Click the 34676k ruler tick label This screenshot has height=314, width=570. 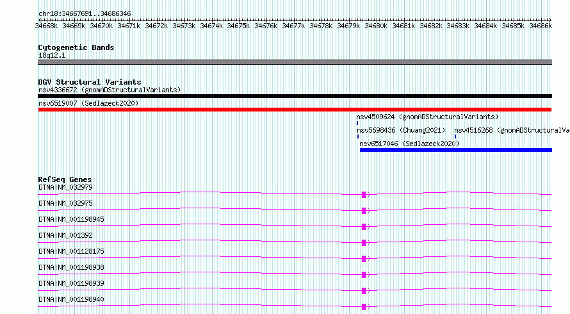[266, 26]
